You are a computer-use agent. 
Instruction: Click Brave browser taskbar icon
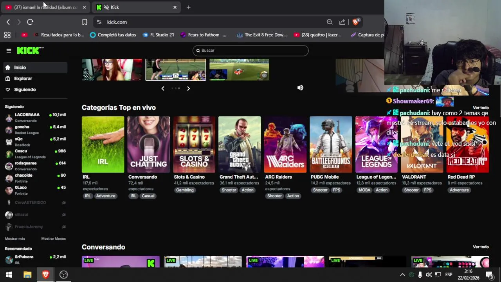[x=45, y=275]
